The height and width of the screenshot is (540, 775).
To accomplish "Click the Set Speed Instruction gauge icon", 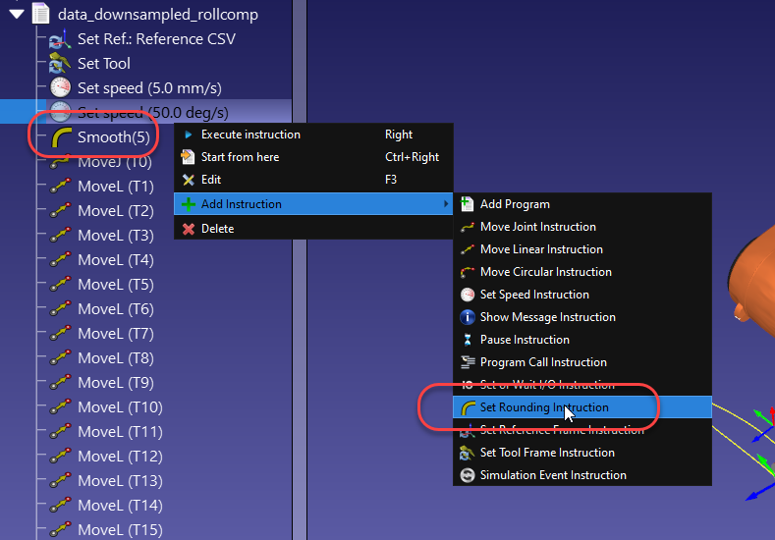I will (468, 295).
